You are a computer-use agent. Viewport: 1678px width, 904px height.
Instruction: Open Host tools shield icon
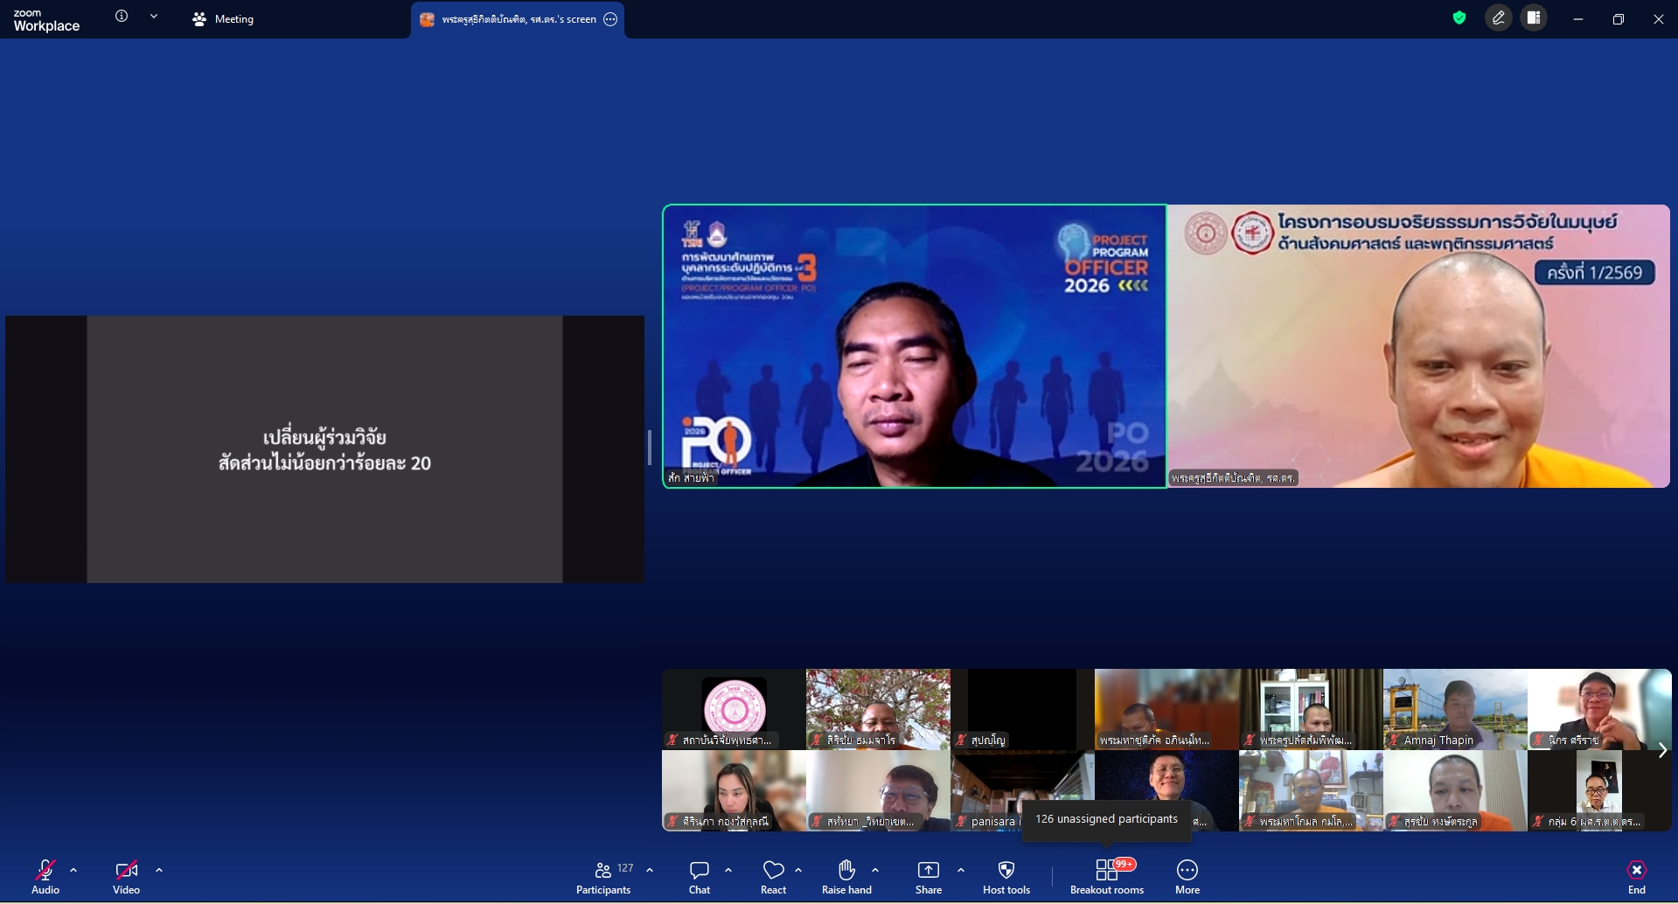[1006, 876]
